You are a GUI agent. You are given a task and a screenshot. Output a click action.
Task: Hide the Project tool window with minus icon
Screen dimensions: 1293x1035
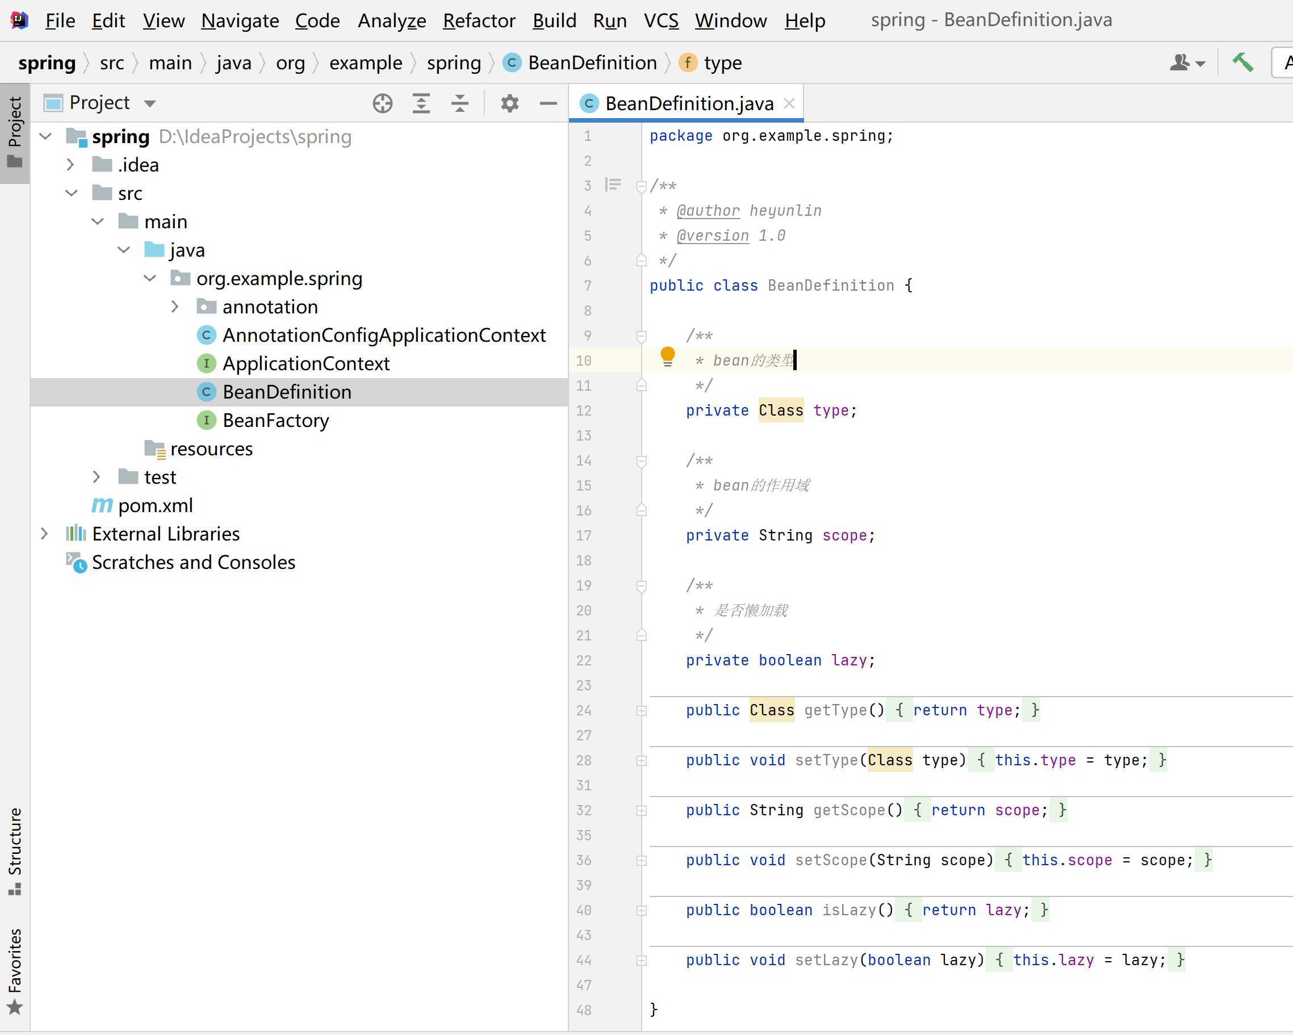[x=547, y=103]
